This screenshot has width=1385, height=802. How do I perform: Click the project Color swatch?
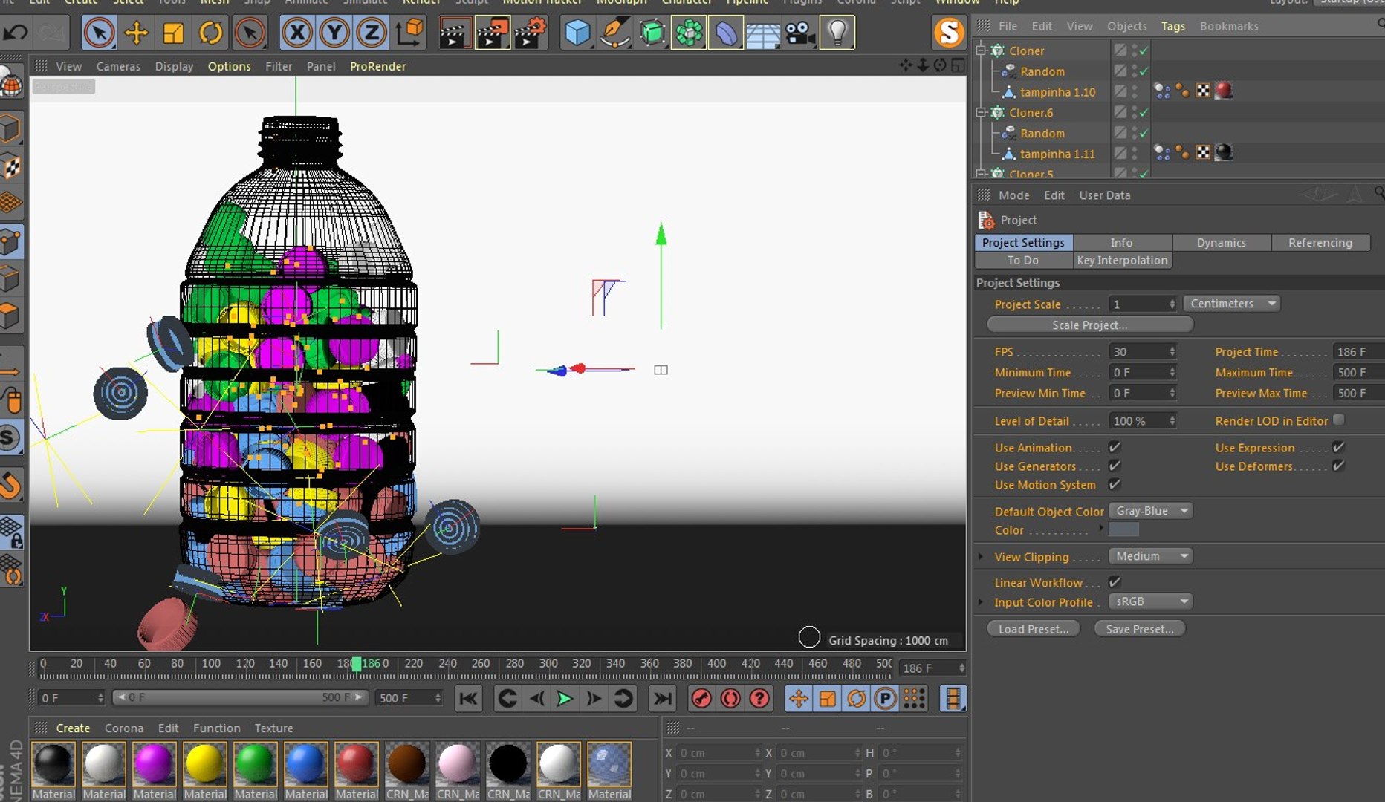point(1123,529)
